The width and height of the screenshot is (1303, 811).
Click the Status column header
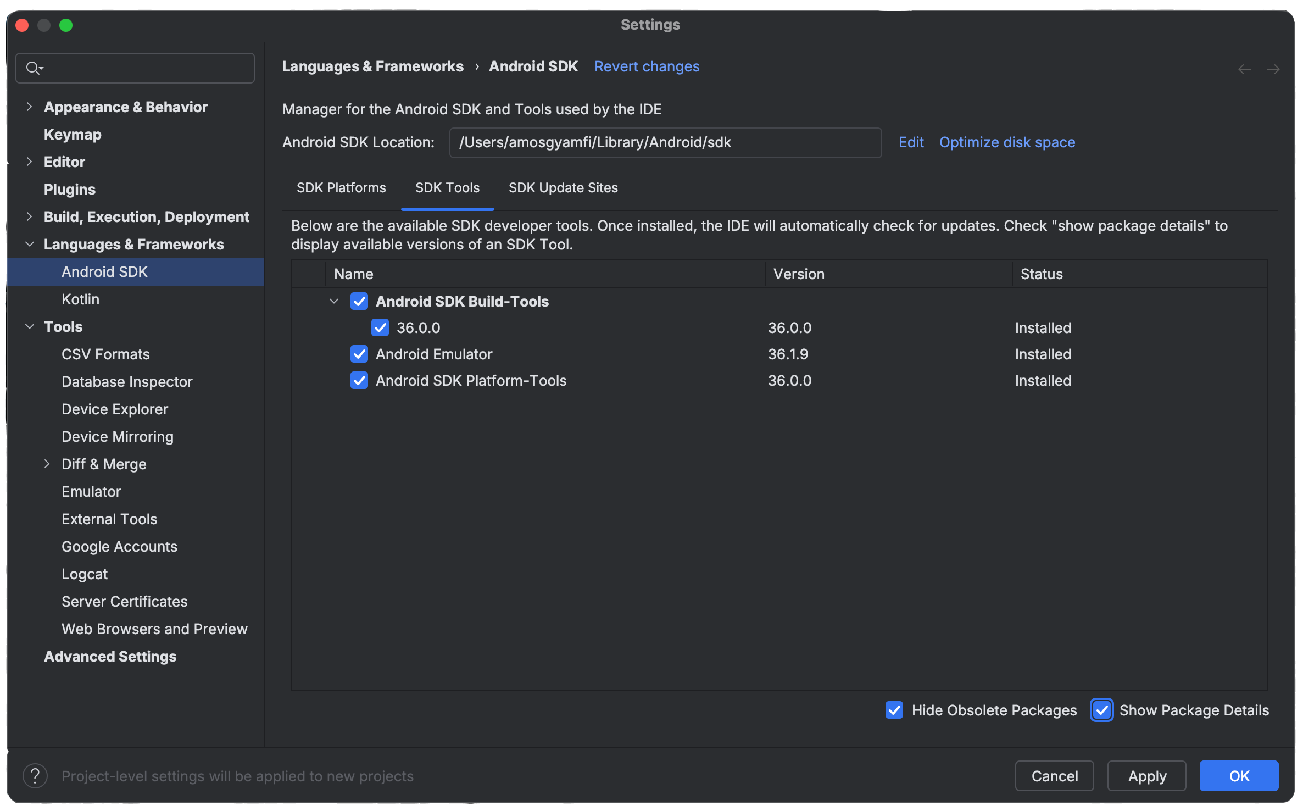(1140, 274)
